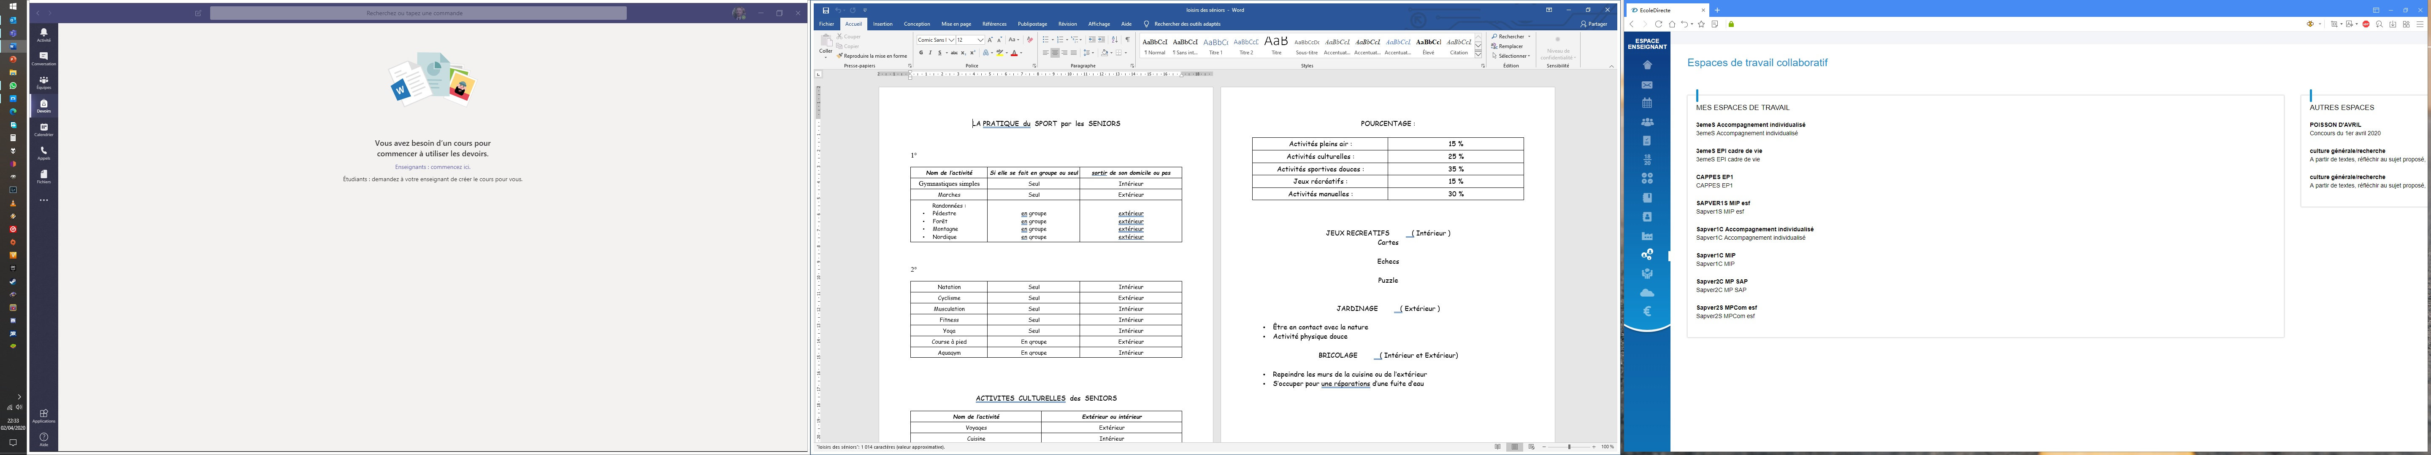The image size is (2431, 455).
Task: Open Applications store in Teams sidebar
Action: (x=43, y=415)
